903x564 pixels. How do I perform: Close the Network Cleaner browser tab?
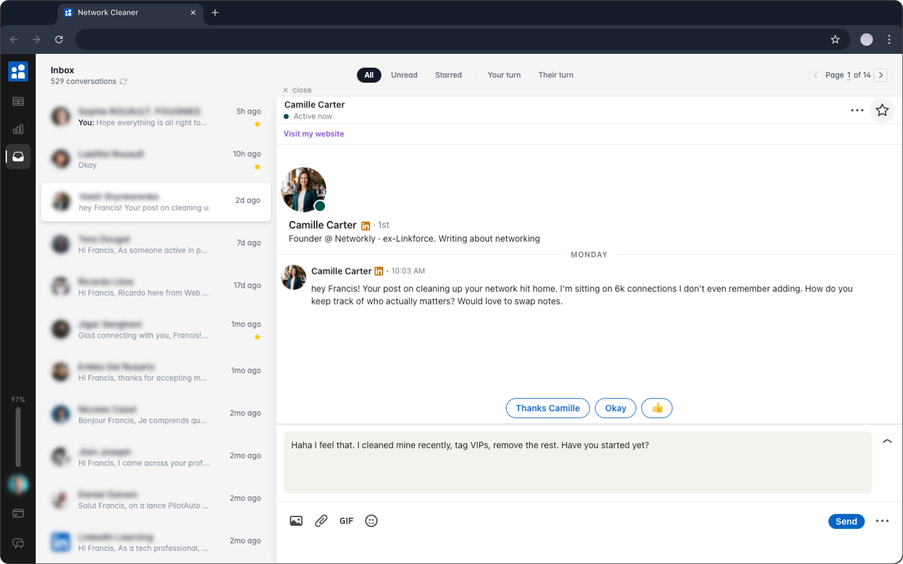tap(193, 13)
